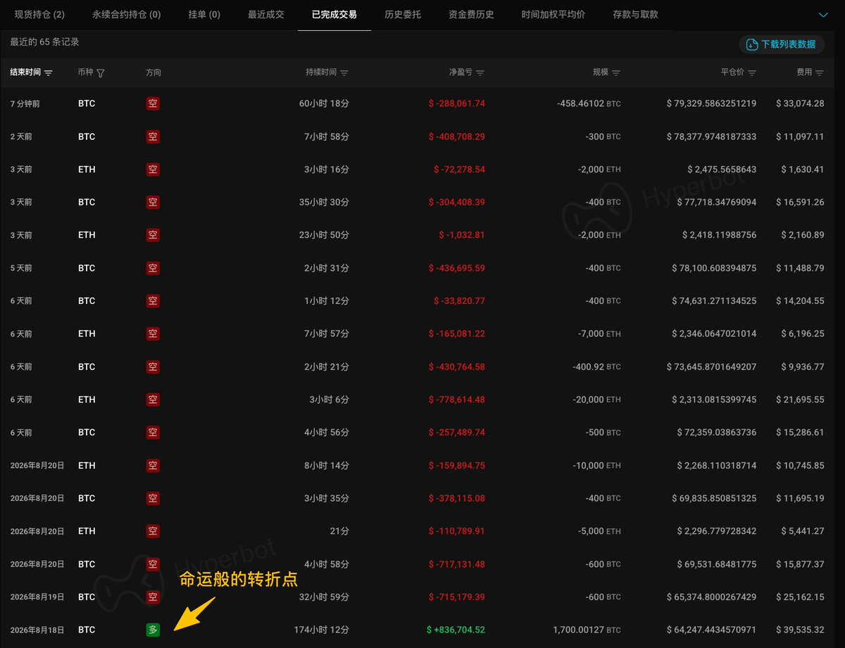Image resolution: width=845 pixels, height=648 pixels.
Task: Sort by 平仓价 column icon
Action: pos(752,73)
